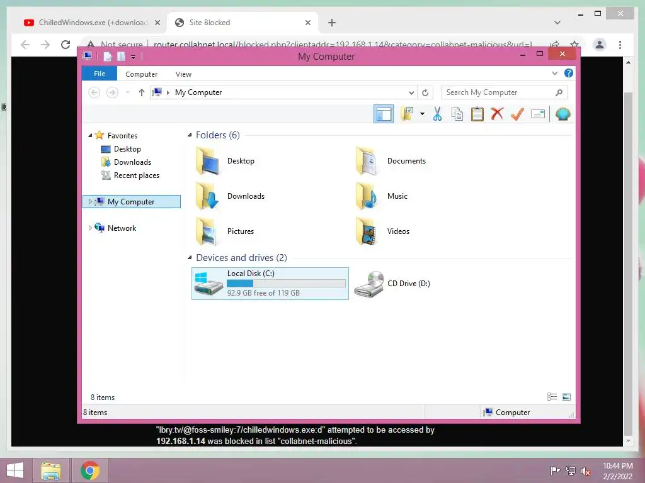The width and height of the screenshot is (645, 483).
Task: Collapse Devices and drives group
Action: pos(190,257)
